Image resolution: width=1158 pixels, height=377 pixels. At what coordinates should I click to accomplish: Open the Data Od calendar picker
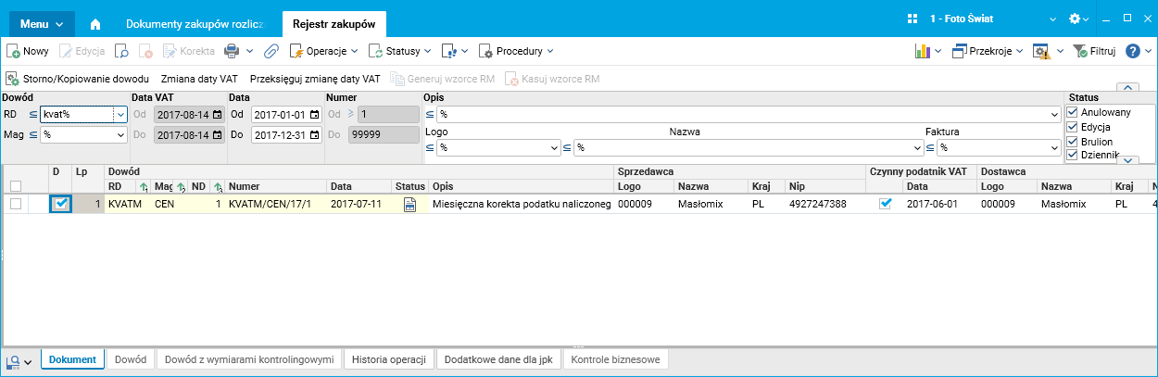point(315,115)
